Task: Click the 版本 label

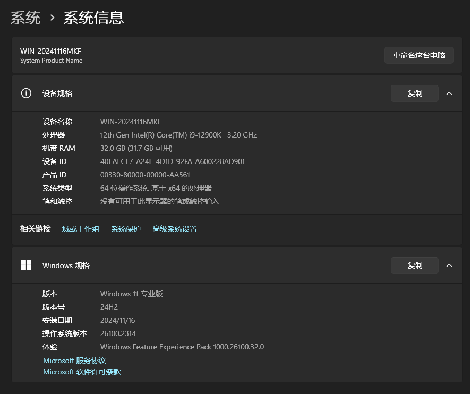Action: pos(50,294)
